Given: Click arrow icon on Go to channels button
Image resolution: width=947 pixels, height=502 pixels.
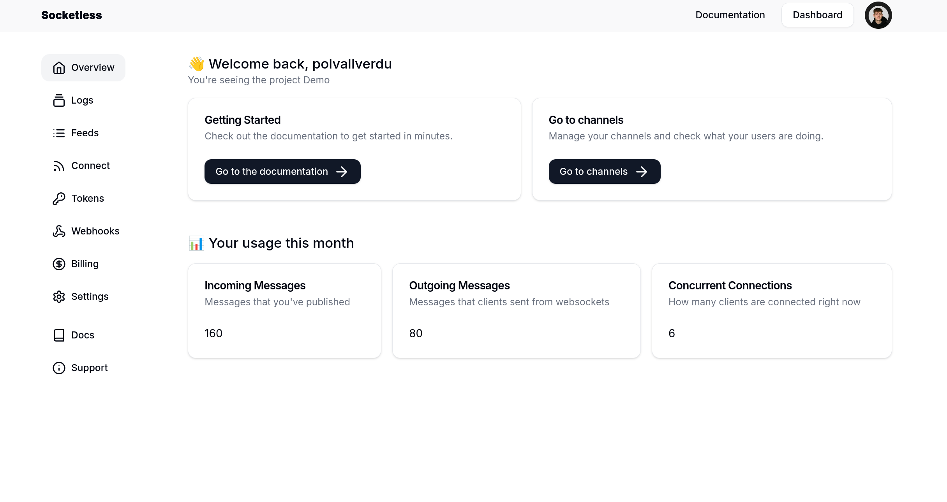Looking at the screenshot, I should point(642,172).
